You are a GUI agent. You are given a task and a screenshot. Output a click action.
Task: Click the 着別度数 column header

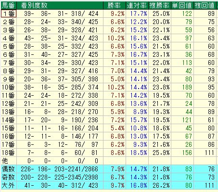(x=60, y=5)
